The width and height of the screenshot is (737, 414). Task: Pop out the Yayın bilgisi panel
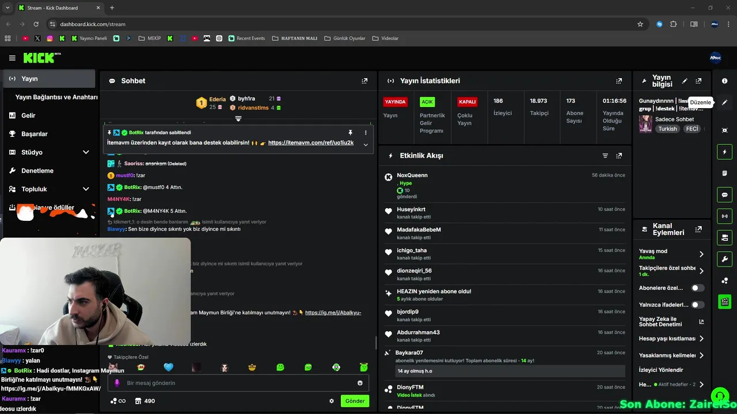click(x=698, y=81)
